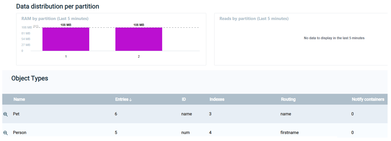Click the avg dashed line label
Viewport: 391px width, 141px height.
point(36,26)
